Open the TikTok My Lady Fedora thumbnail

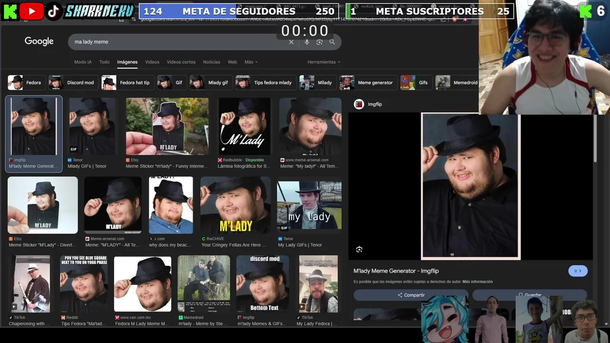coord(318,284)
